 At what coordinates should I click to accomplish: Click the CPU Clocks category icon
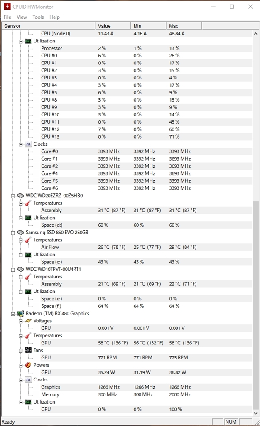[x=28, y=144]
